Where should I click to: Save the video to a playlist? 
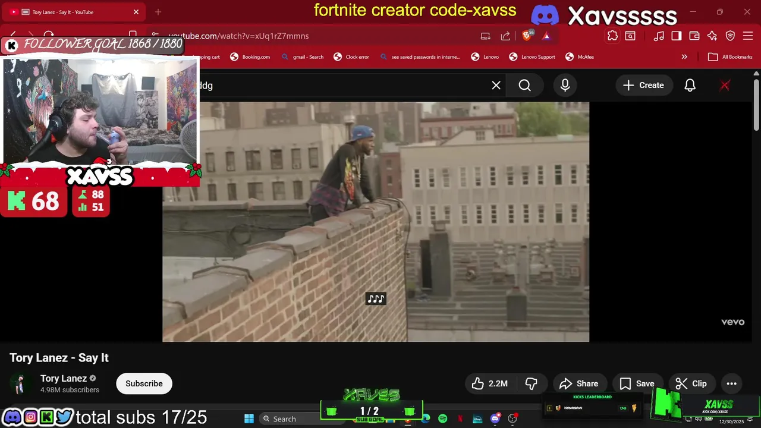tap(637, 383)
